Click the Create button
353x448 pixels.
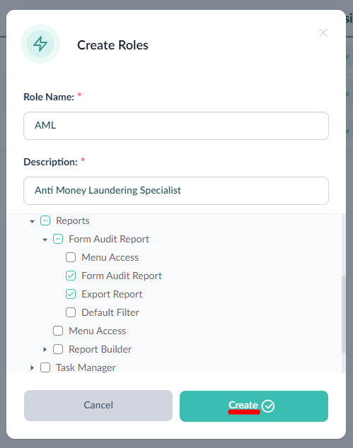point(254,406)
